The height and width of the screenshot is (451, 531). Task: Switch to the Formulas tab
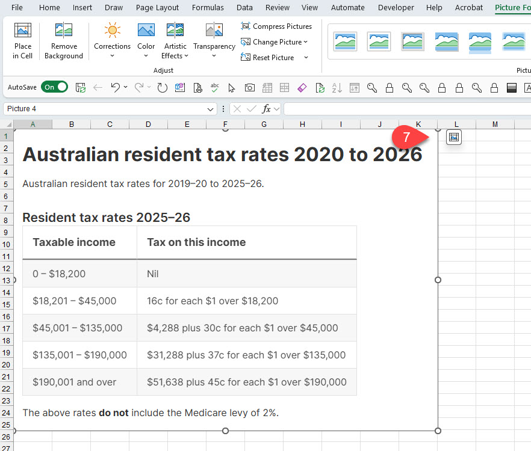[208, 8]
